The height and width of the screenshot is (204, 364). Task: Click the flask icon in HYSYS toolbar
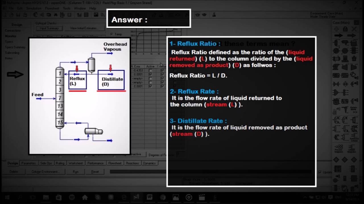coord(214,15)
